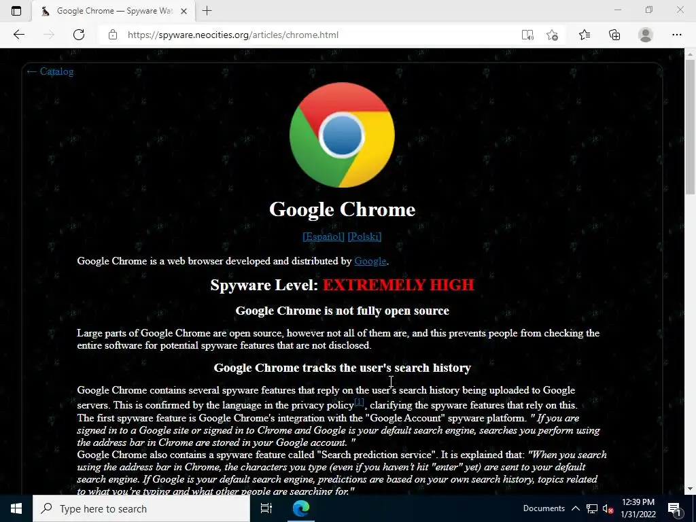Open the clock showing 12:39 PM
Viewport: 696px width, 522px height.
pyautogui.click(x=638, y=508)
